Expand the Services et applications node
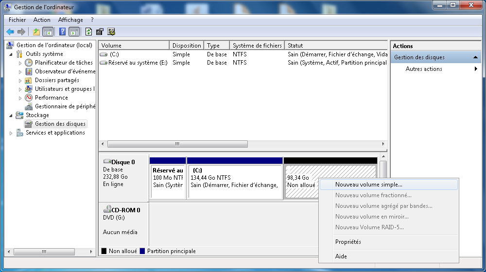486x272 pixels. tap(11, 133)
